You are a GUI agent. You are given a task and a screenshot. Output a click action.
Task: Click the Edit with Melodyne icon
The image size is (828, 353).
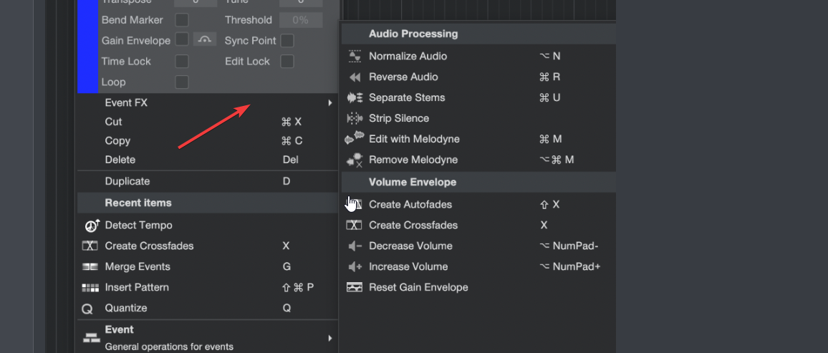coord(354,139)
